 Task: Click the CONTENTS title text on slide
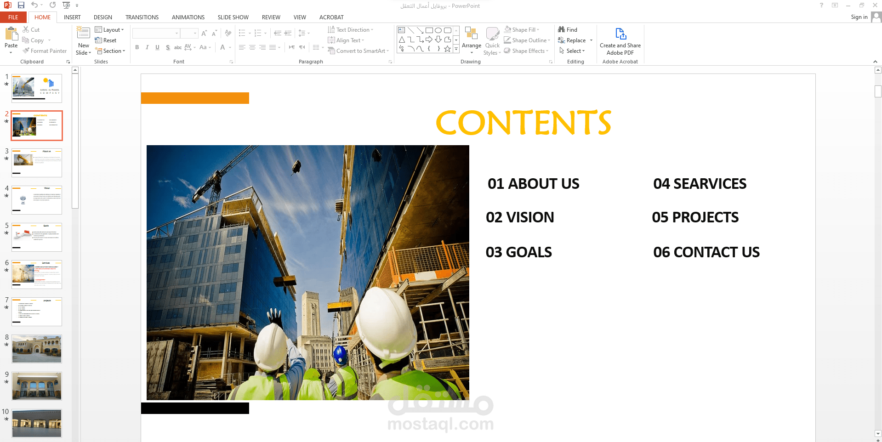524,123
